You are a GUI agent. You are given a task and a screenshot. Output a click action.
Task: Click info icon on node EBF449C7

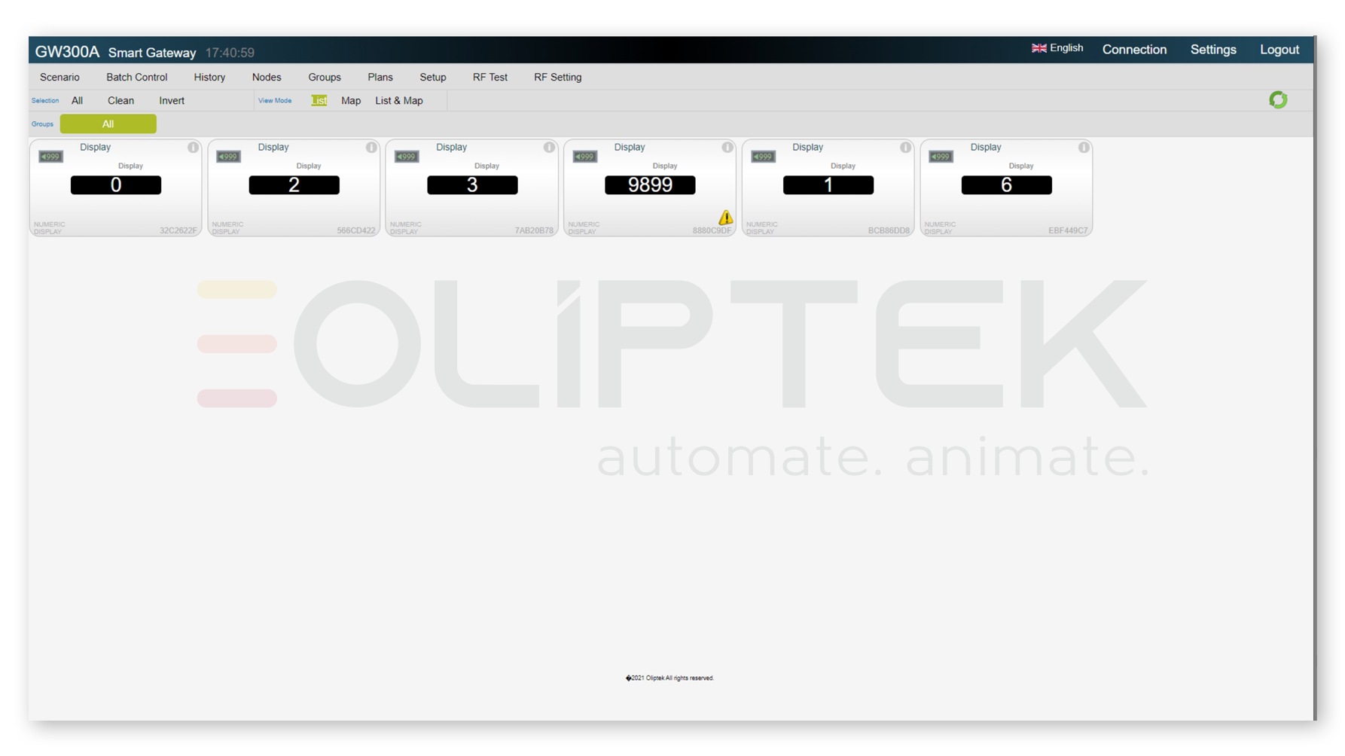point(1084,148)
